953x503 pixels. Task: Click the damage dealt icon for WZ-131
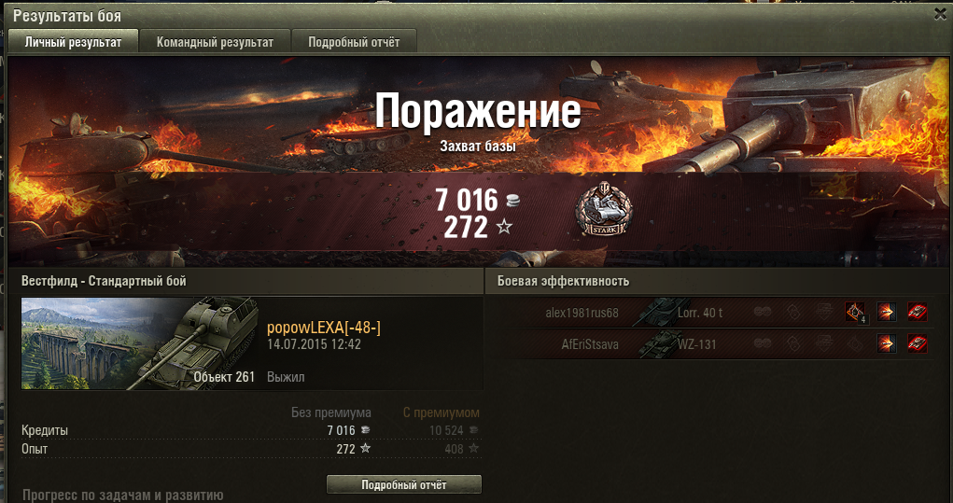(x=886, y=343)
